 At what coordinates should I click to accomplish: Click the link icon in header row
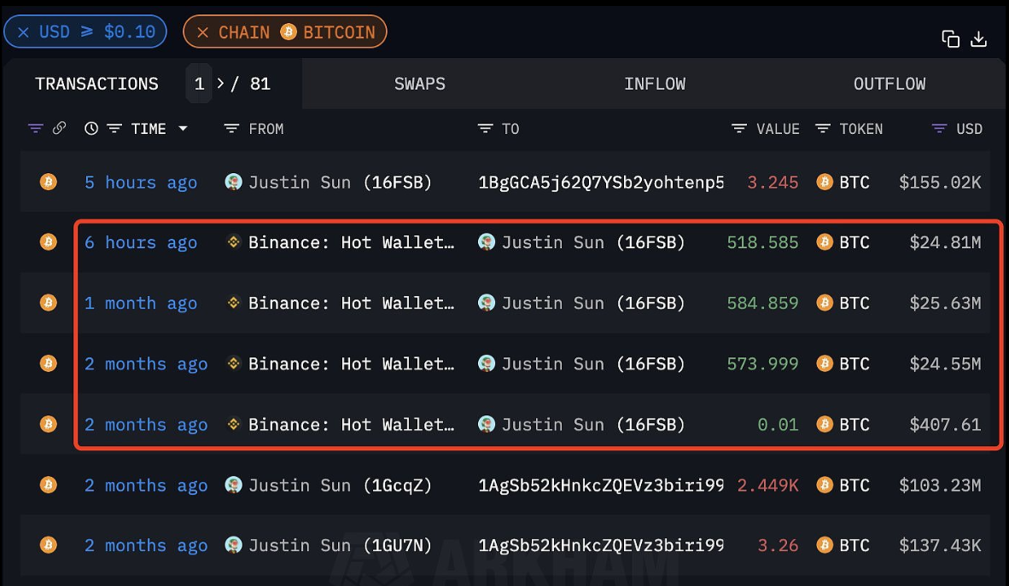click(59, 129)
